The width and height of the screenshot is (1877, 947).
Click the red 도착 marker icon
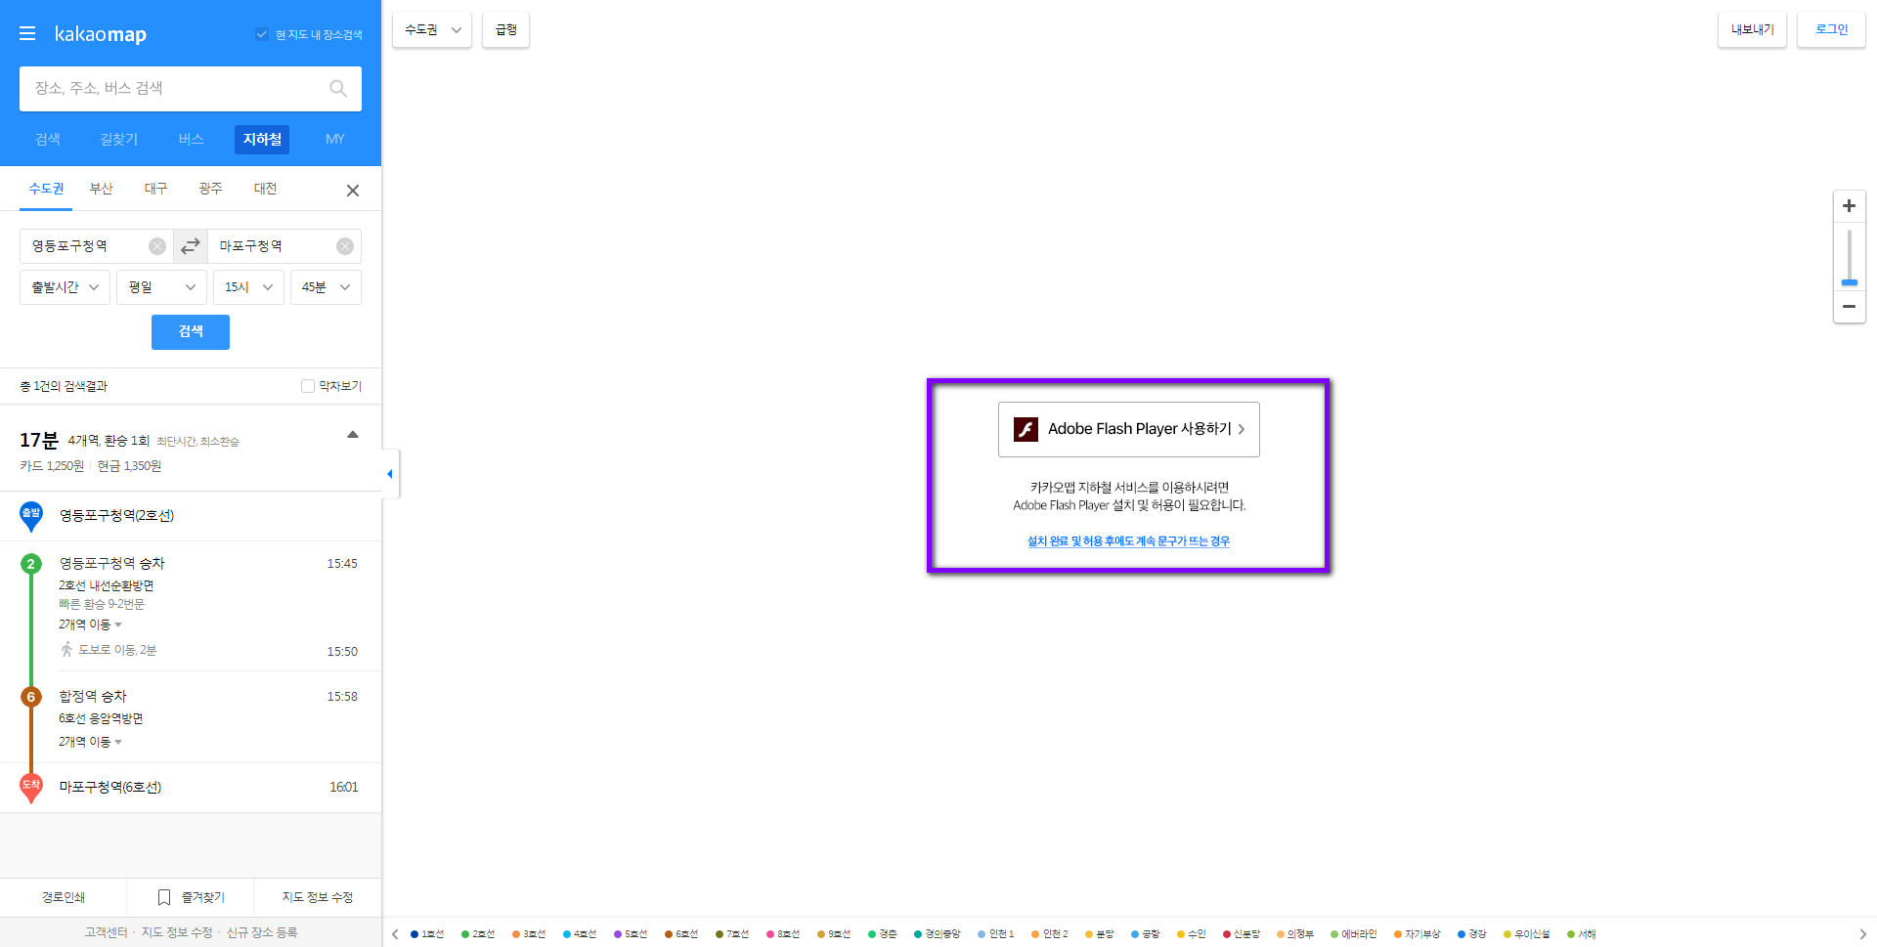click(31, 787)
